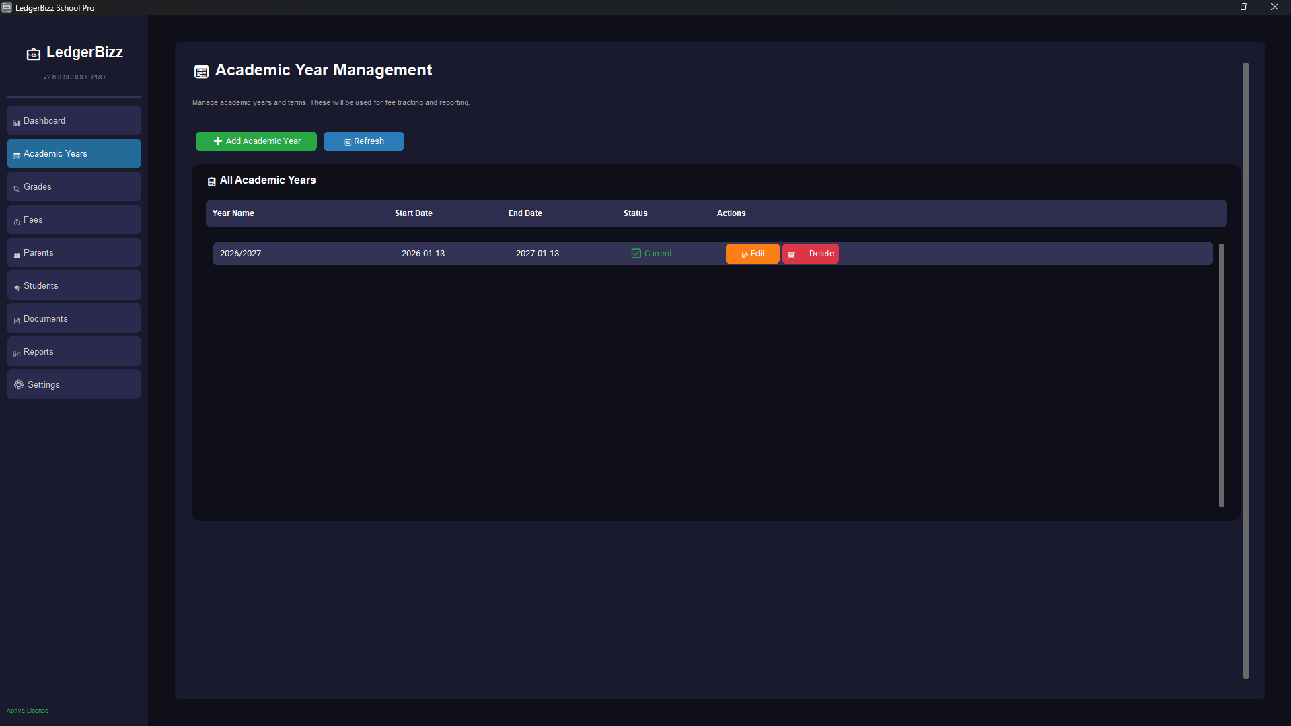The width and height of the screenshot is (1291, 726).
Task: Click the Year Name column header
Action: coord(233,213)
